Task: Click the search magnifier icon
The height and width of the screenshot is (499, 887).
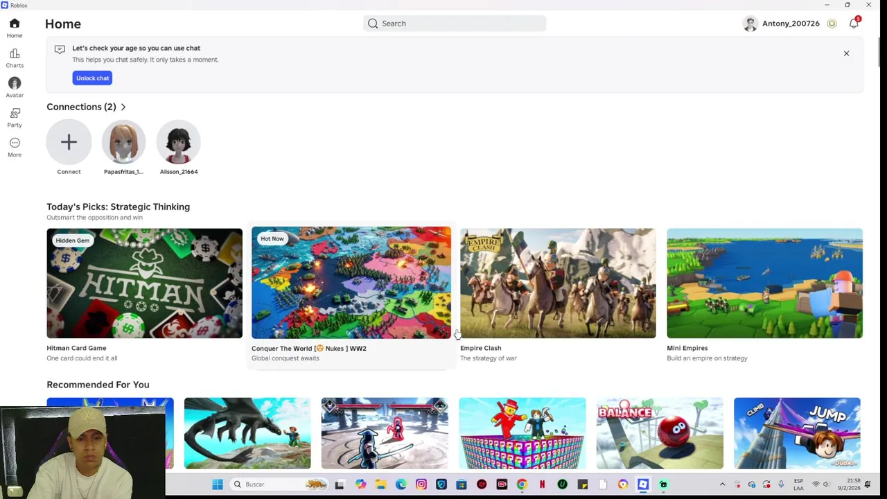Action: (373, 24)
